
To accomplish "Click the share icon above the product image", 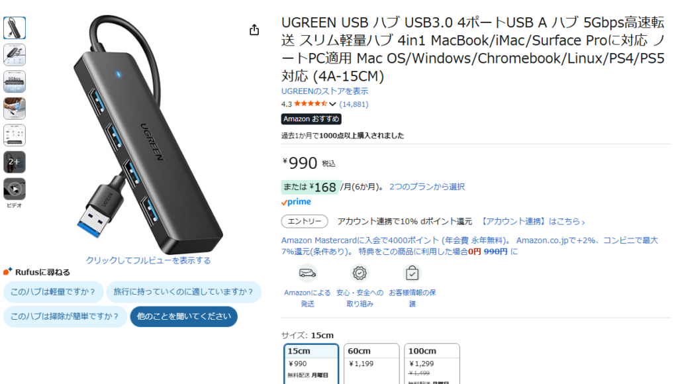I will click(x=254, y=30).
